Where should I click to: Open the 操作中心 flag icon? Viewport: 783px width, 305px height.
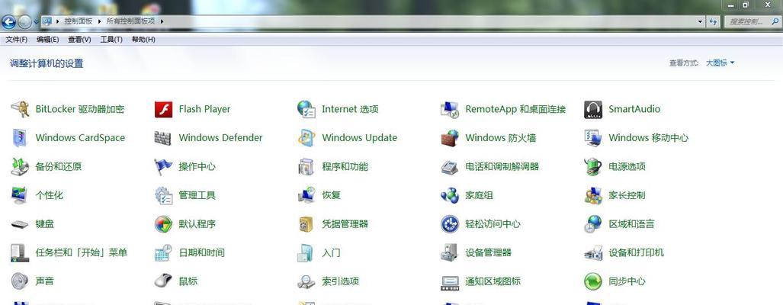163,167
